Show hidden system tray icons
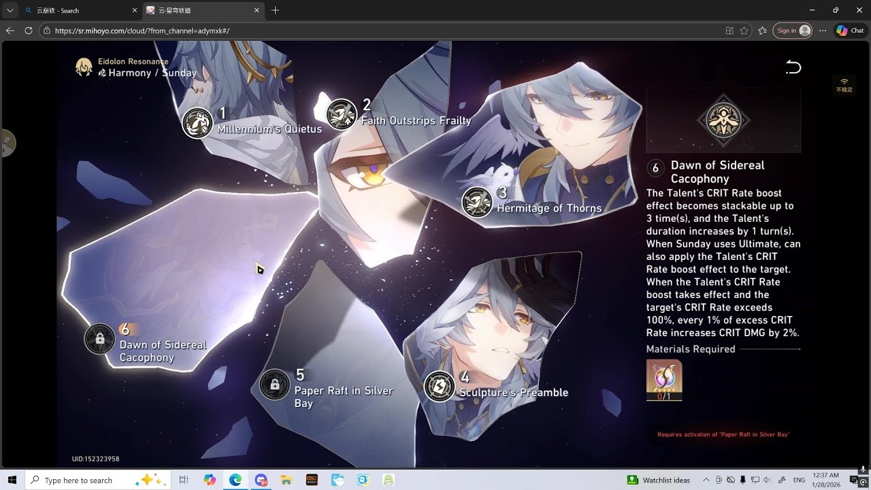Screen dimensions: 871x490 point(706,480)
